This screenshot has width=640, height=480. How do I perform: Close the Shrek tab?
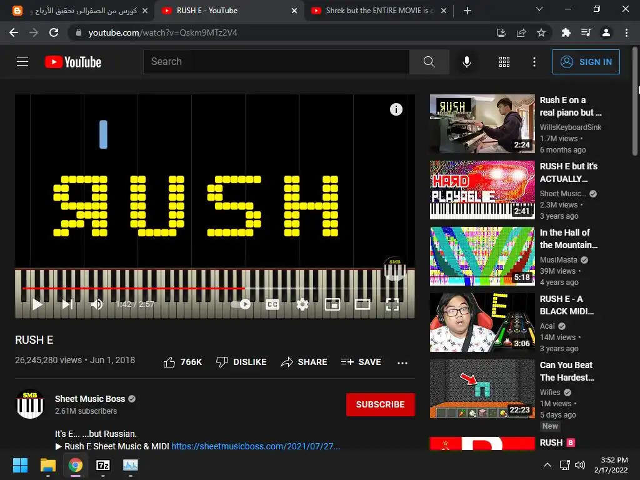(x=444, y=11)
